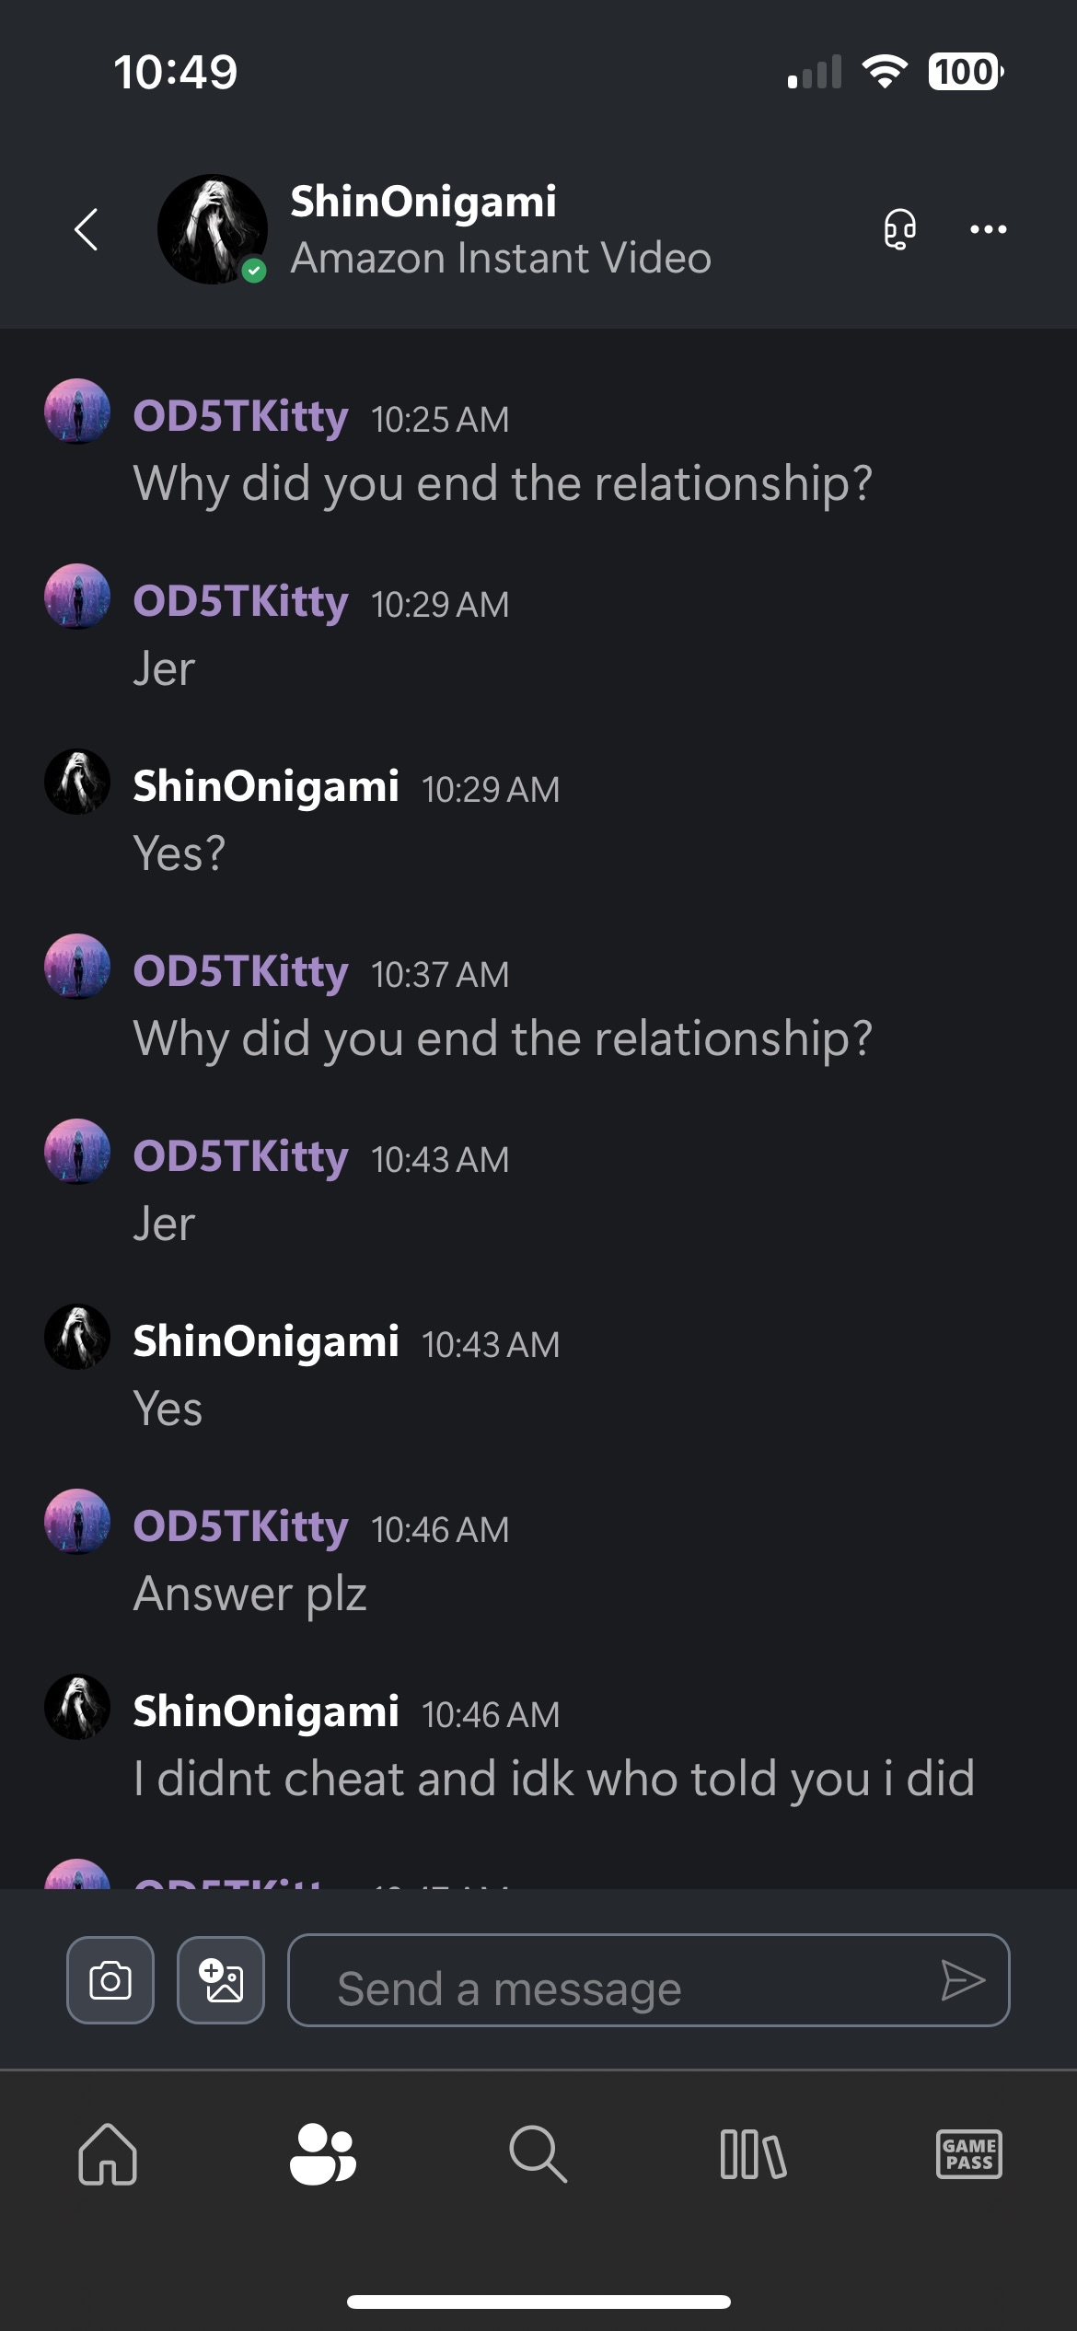Tap the ShinOnigami username at 10:43 AM

266,1341
